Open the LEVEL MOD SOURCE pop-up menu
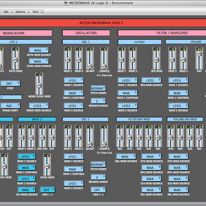This screenshot has height=206, width=206. tap(39, 61)
